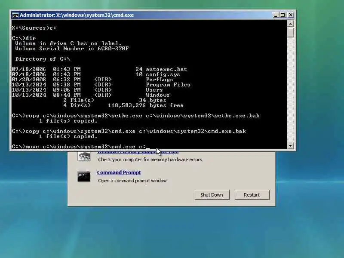Click the Command Prompt black console icon
The height and width of the screenshot is (258, 344).
click(x=84, y=177)
